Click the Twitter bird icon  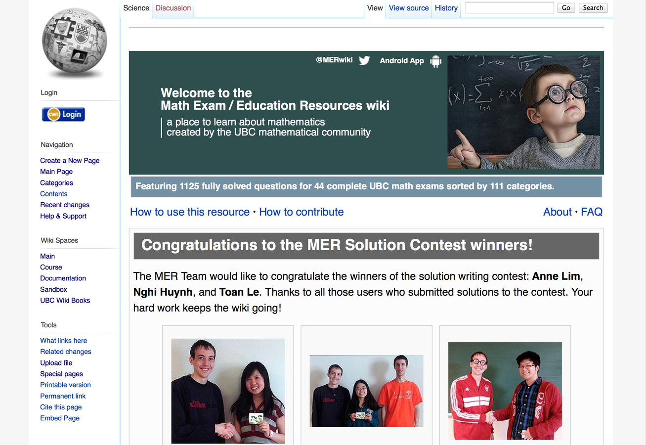364,60
